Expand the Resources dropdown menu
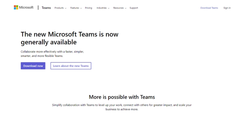Image resolution: width=239 pixels, height=119 pixels. pyautogui.click(x=120, y=8)
